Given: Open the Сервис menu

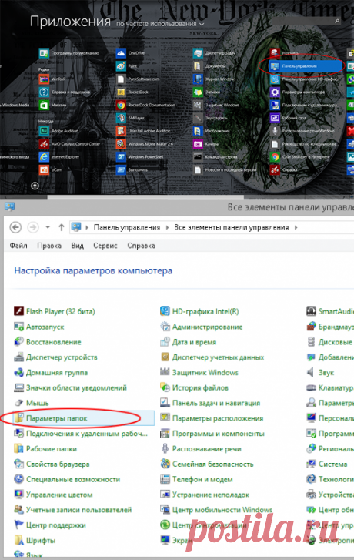Looking at the screenshot, I should point(105,246).
